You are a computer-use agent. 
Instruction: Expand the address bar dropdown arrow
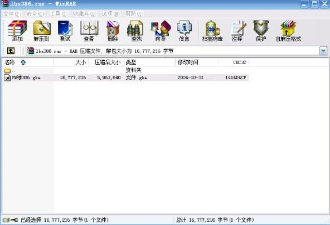click(323, 51)
